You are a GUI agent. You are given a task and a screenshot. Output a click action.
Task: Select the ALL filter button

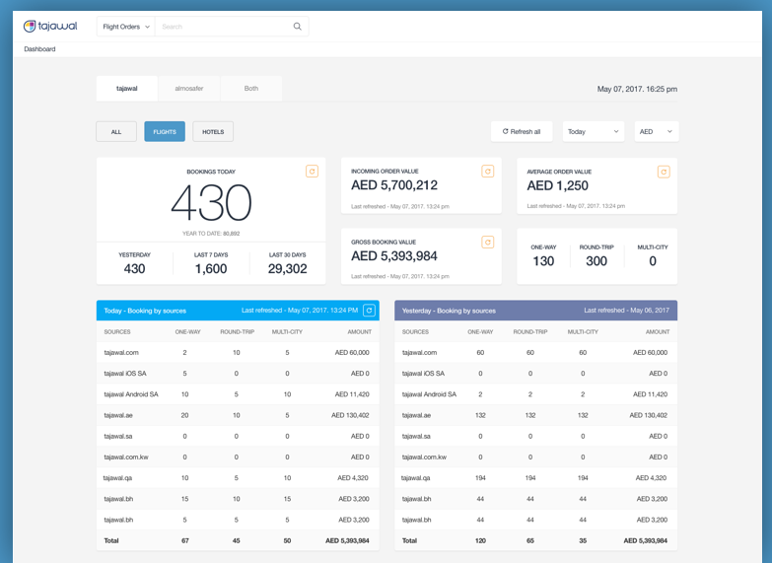click(116, 131)
